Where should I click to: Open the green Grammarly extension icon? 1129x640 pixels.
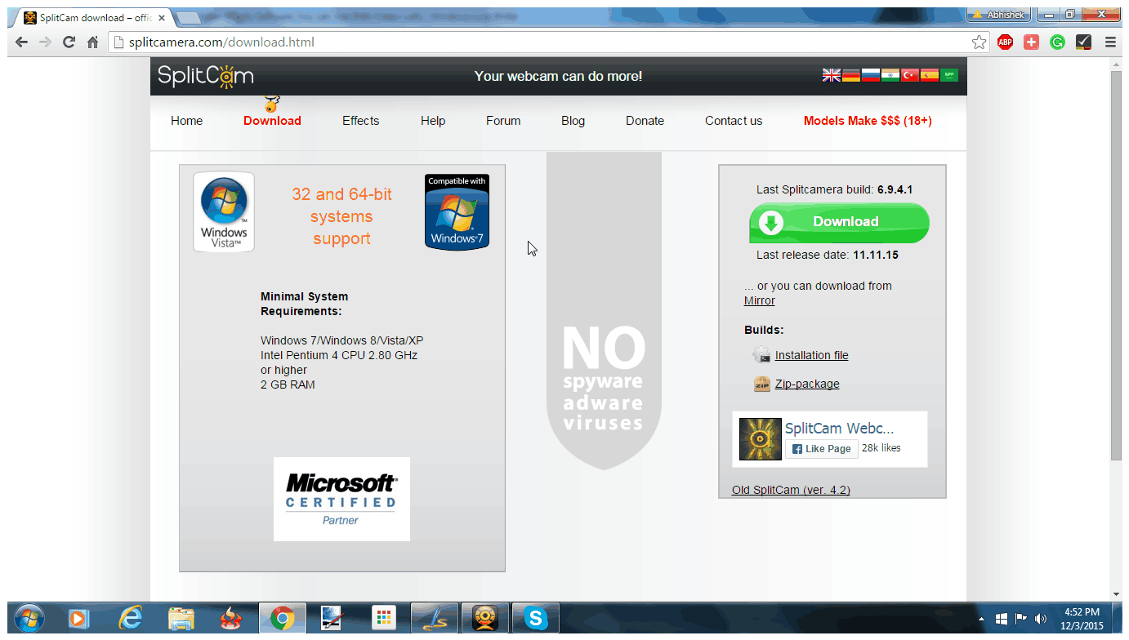1057,42
